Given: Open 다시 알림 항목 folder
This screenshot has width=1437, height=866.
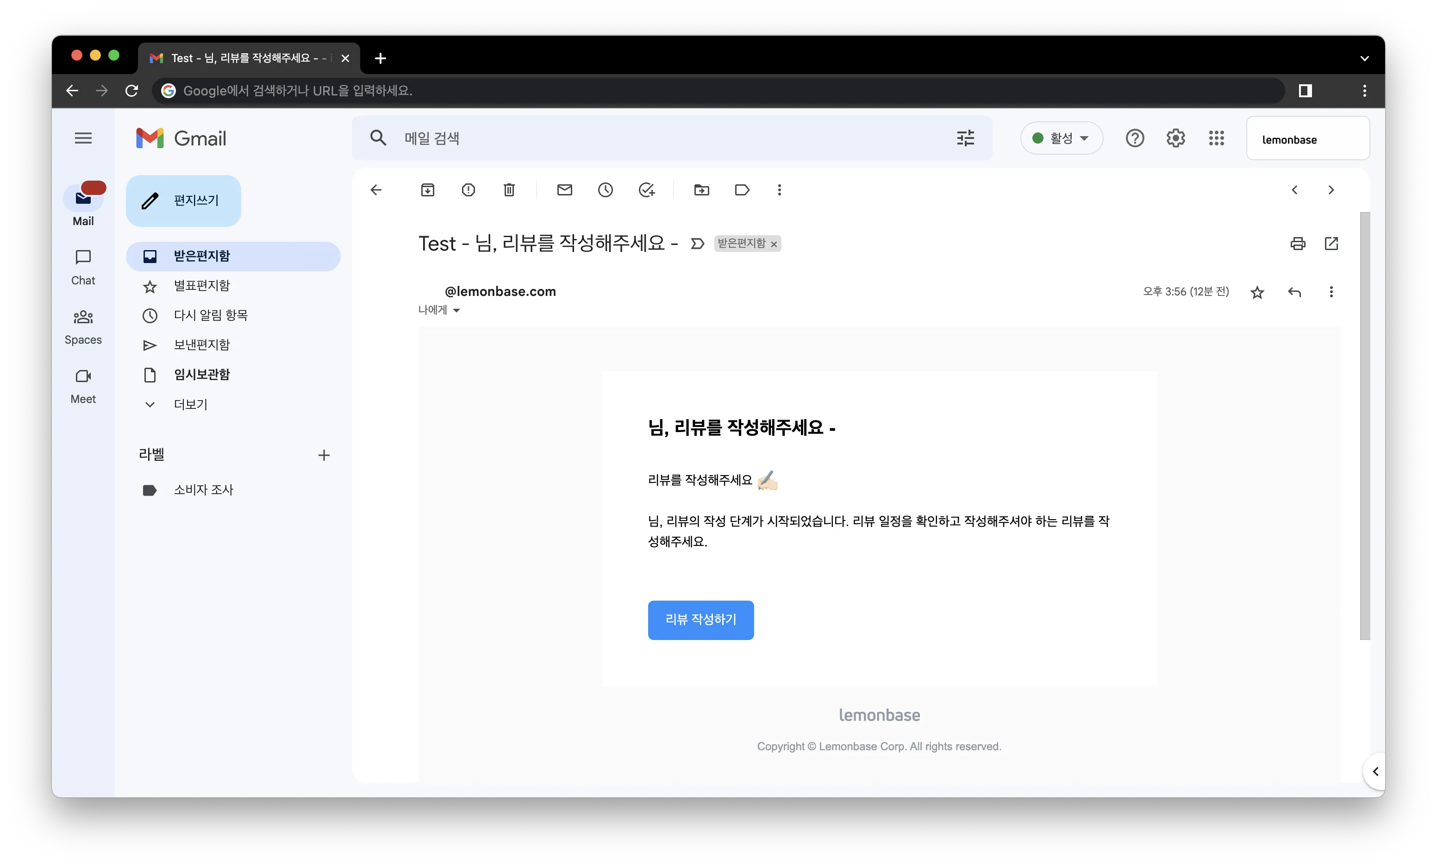Looking at the screenshot, I should [233, 316].
